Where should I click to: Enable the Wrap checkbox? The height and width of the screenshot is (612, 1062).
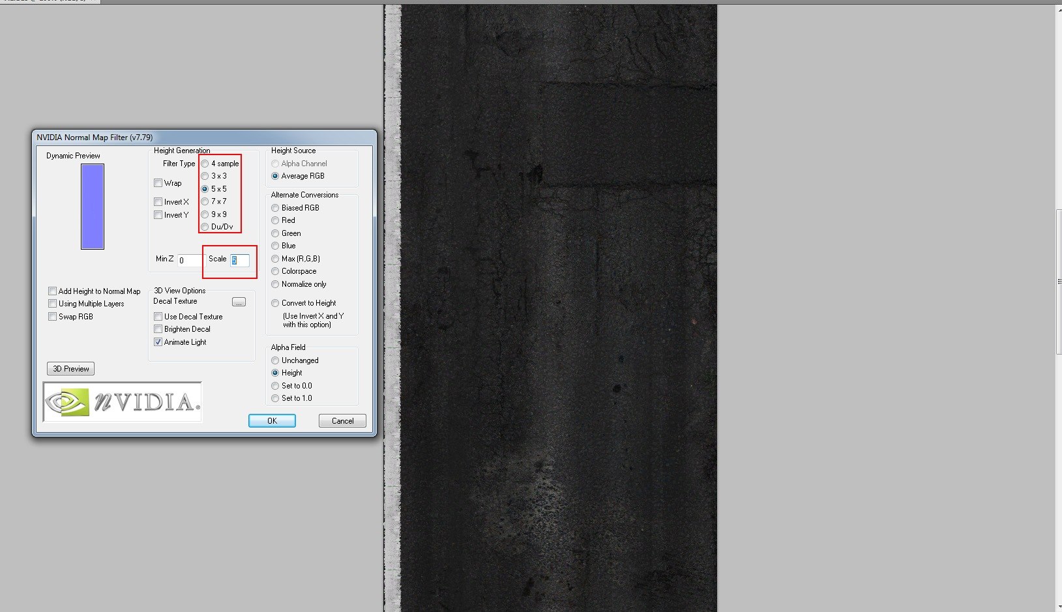click(158, 183)
